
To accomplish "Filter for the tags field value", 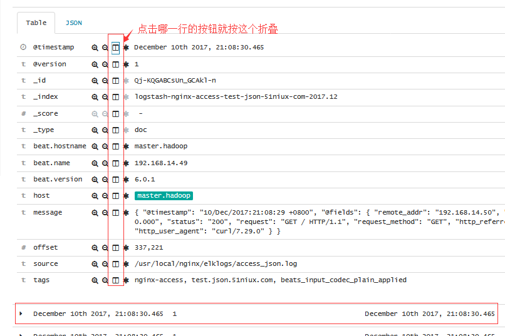I will pyautogui.click(x=95, y=280).
